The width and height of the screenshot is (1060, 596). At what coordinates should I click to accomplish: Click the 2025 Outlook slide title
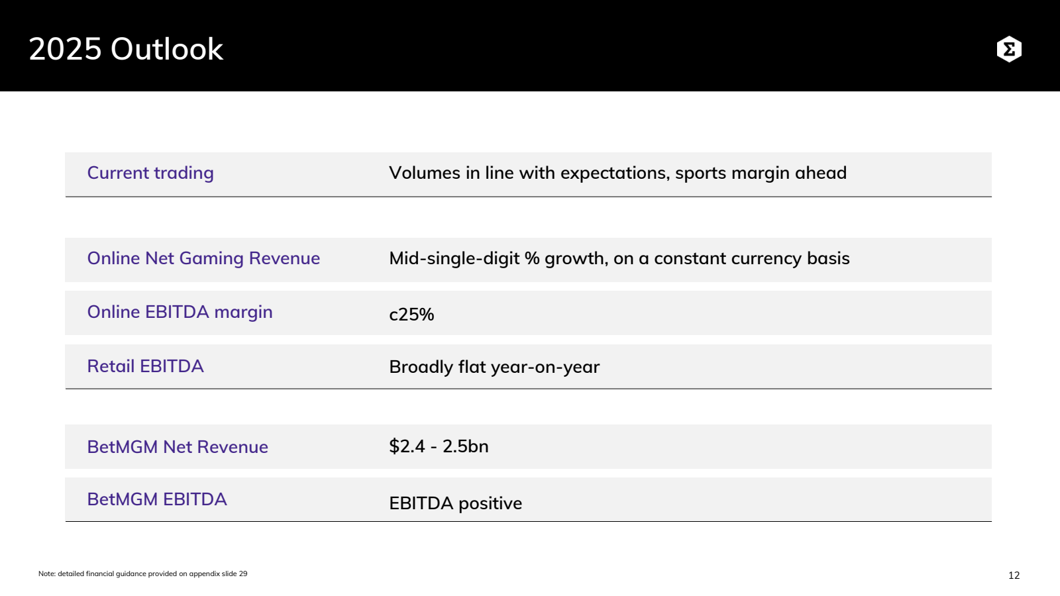click(x=126, y=49)
